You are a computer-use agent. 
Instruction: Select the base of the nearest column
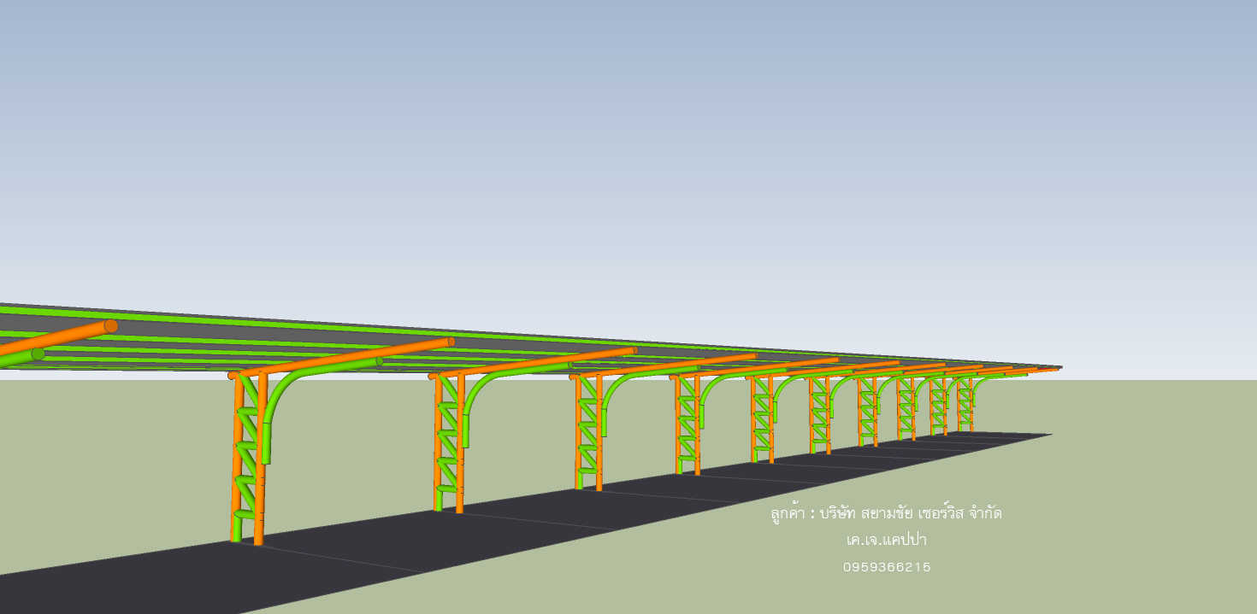[246, 538]
